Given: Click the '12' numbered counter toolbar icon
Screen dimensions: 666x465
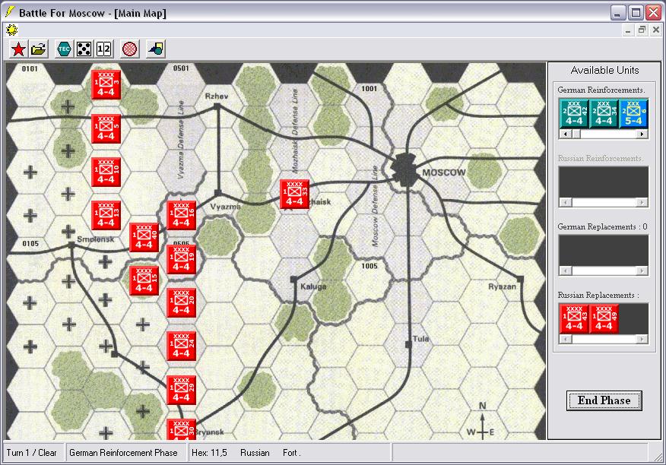Looking at the screenshot, I should 104,49.
